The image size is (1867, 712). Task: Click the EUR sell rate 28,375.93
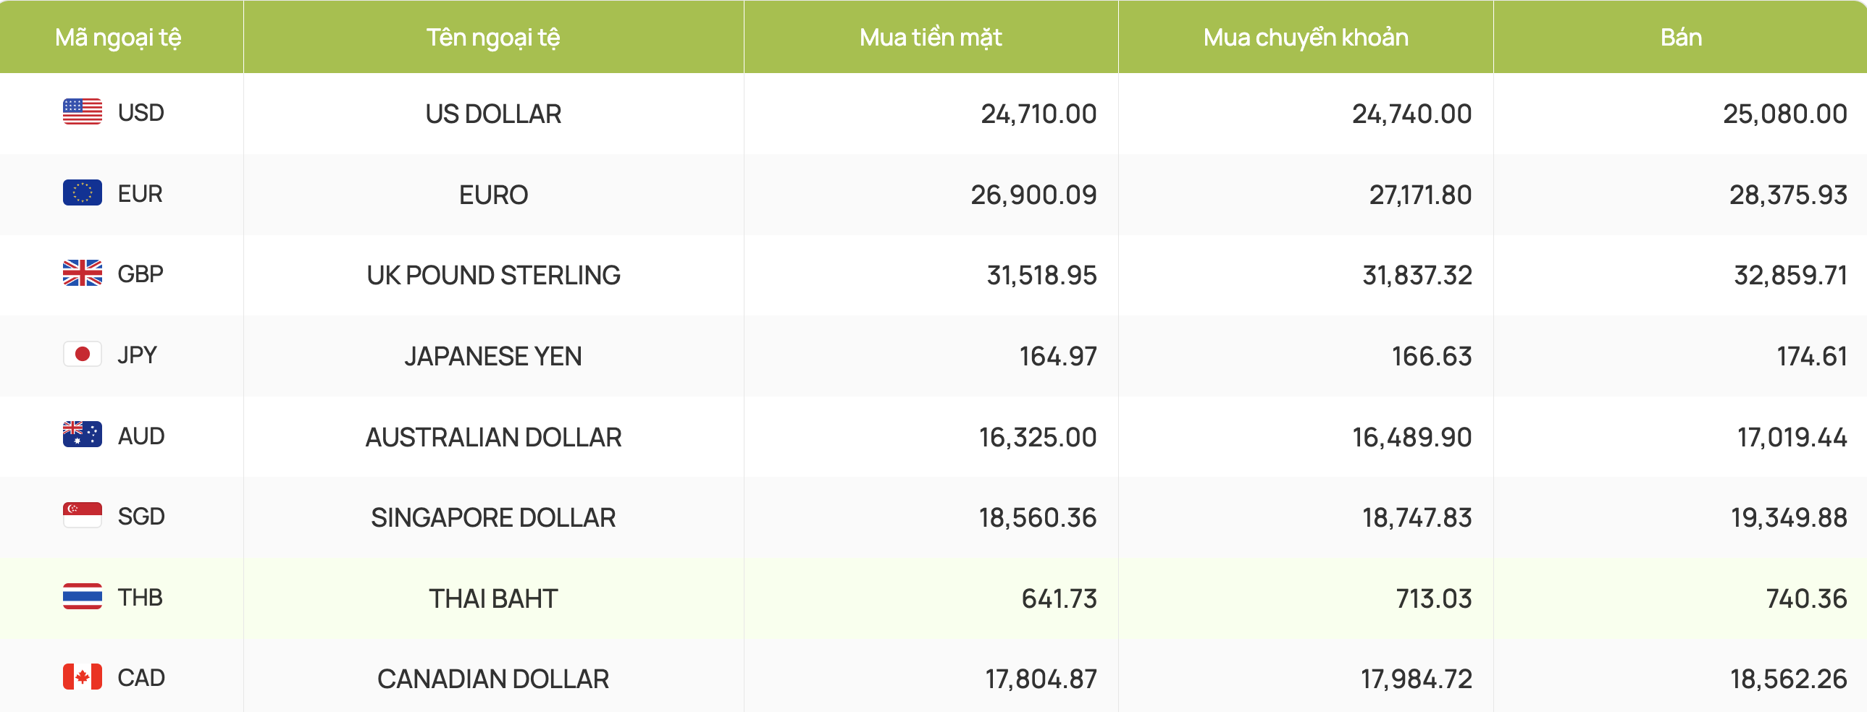[1787, 195]
